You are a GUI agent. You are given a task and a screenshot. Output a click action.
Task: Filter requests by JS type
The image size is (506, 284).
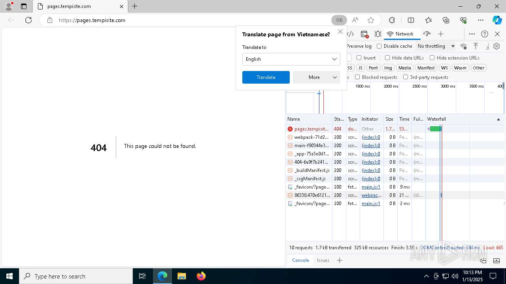[x=360, y=68]
